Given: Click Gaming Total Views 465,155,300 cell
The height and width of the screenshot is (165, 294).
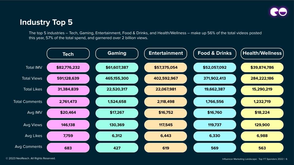Looking at the screenshot, I should coord(117,79).
